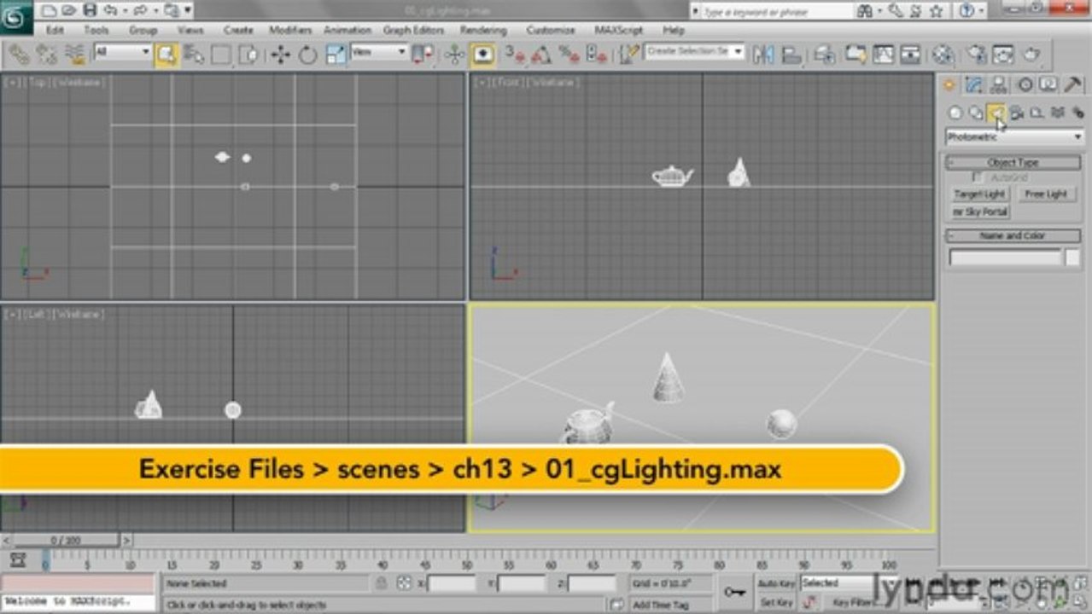Open the Photometric light category dropdown

coord(1014,137)
